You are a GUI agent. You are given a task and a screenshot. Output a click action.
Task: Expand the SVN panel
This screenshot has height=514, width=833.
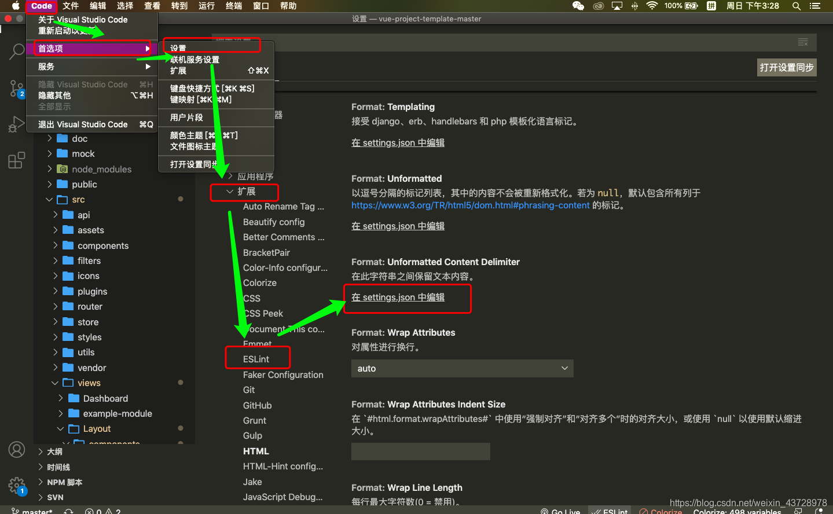coord(41,497)
